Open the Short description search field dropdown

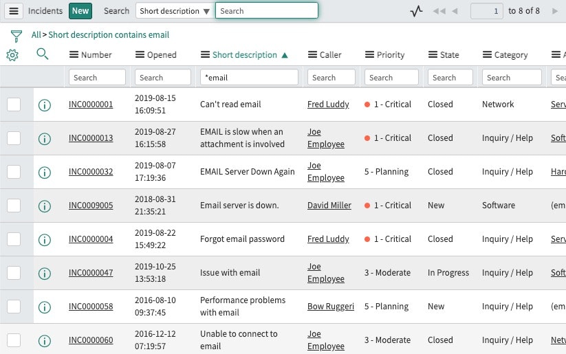pyautogui.click(x=175, y=11)
